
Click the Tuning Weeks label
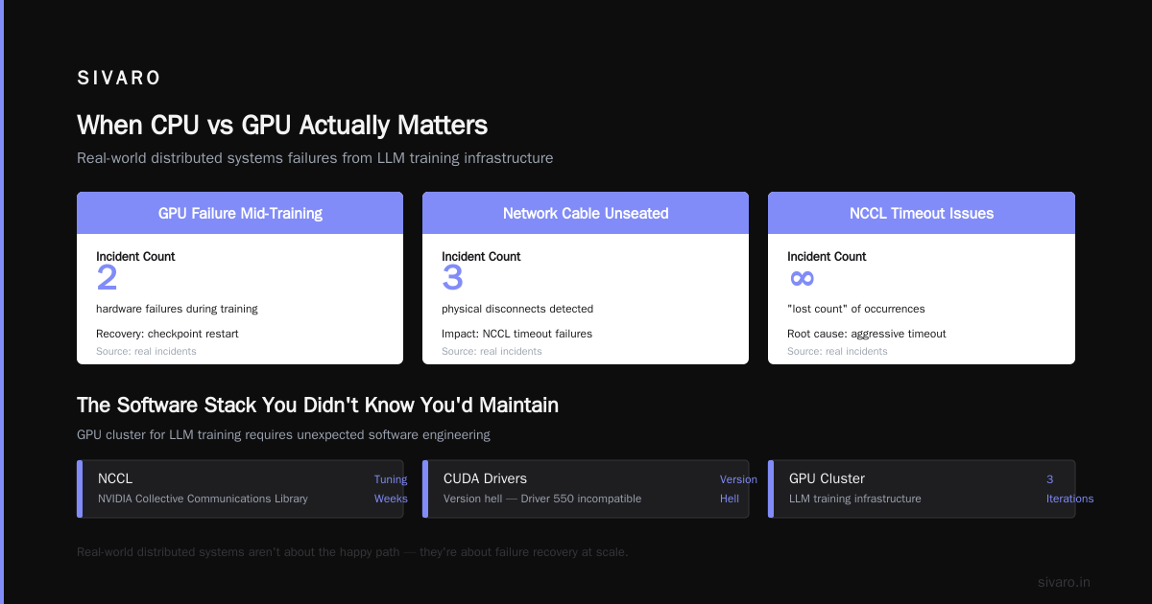[391, 489]
